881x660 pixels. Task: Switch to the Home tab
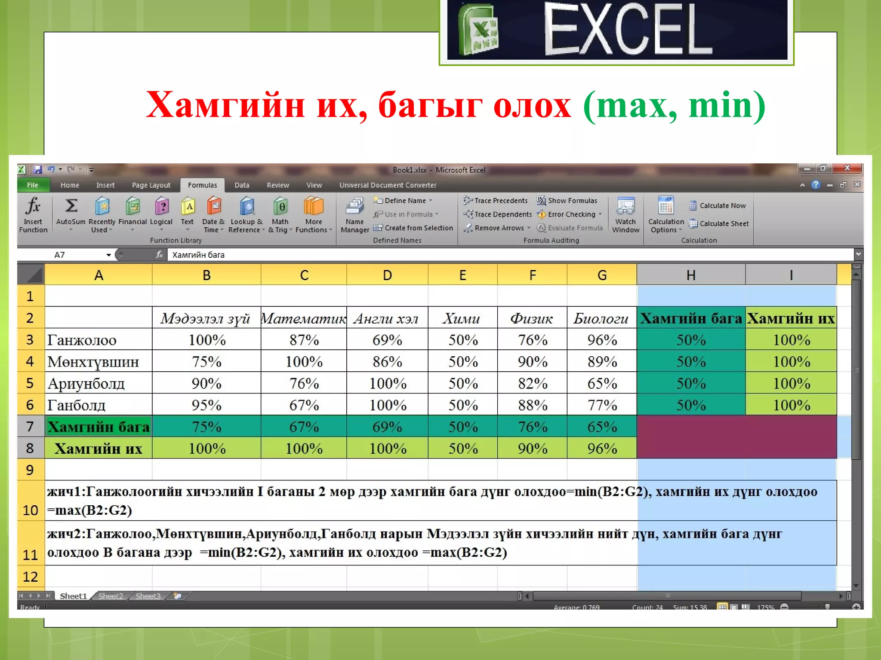[x=70, y=185]
